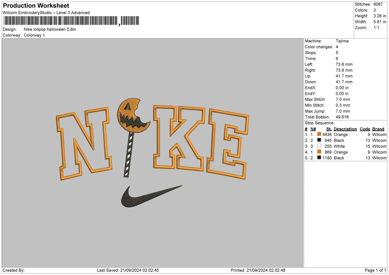Click the "Stop Sequence:" heading
Viewport: 389px width, 275px height.
320,123
